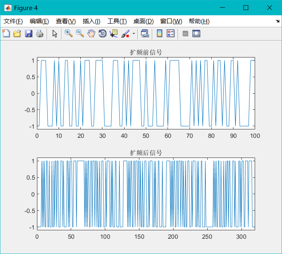Open the 窗口(W) menu

pos(171,21)
